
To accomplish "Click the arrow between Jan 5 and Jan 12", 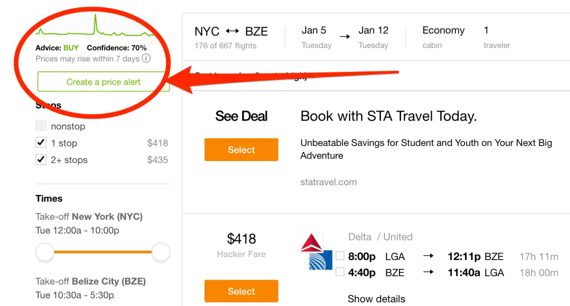I will 345,36.
